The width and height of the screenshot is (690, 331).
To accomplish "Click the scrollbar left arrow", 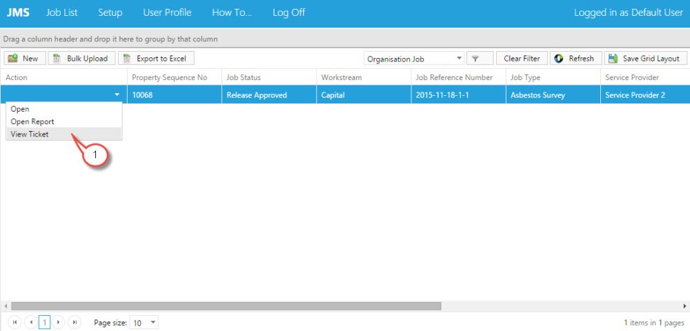I will pos(6,306).
